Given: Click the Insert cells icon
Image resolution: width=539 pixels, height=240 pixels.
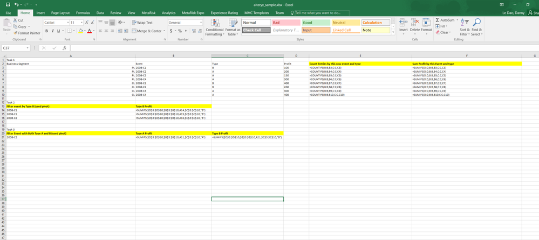Looking at the screenshot, I should tap(404, 23).
